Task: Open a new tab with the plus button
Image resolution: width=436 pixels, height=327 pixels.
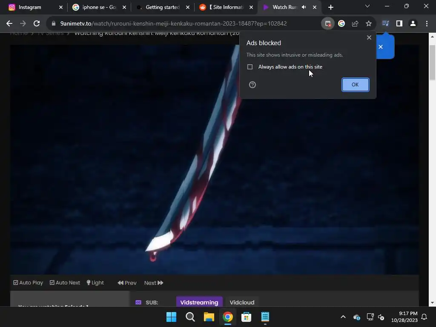Action: pyautogui.click(x=330, y=8)
